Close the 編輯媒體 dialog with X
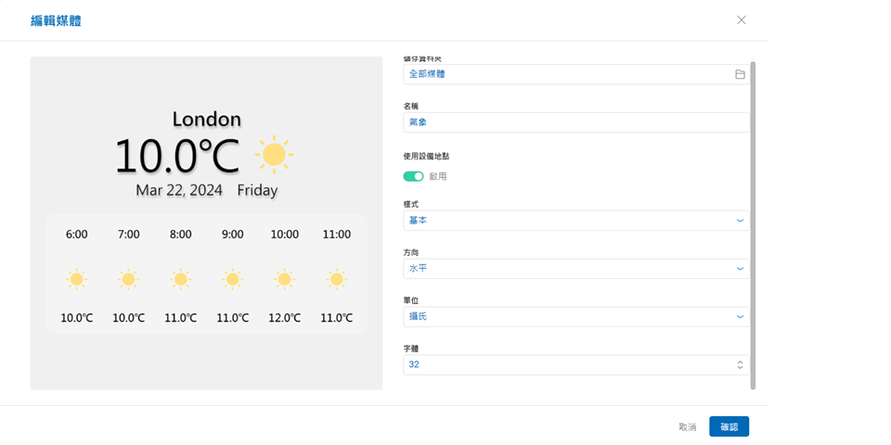891x445 pixels. pyautogui.click(x=741, y=20)
